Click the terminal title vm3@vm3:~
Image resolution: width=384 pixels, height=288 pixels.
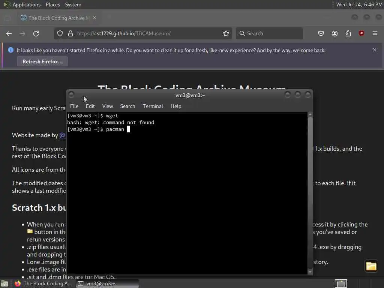point(190,95)
